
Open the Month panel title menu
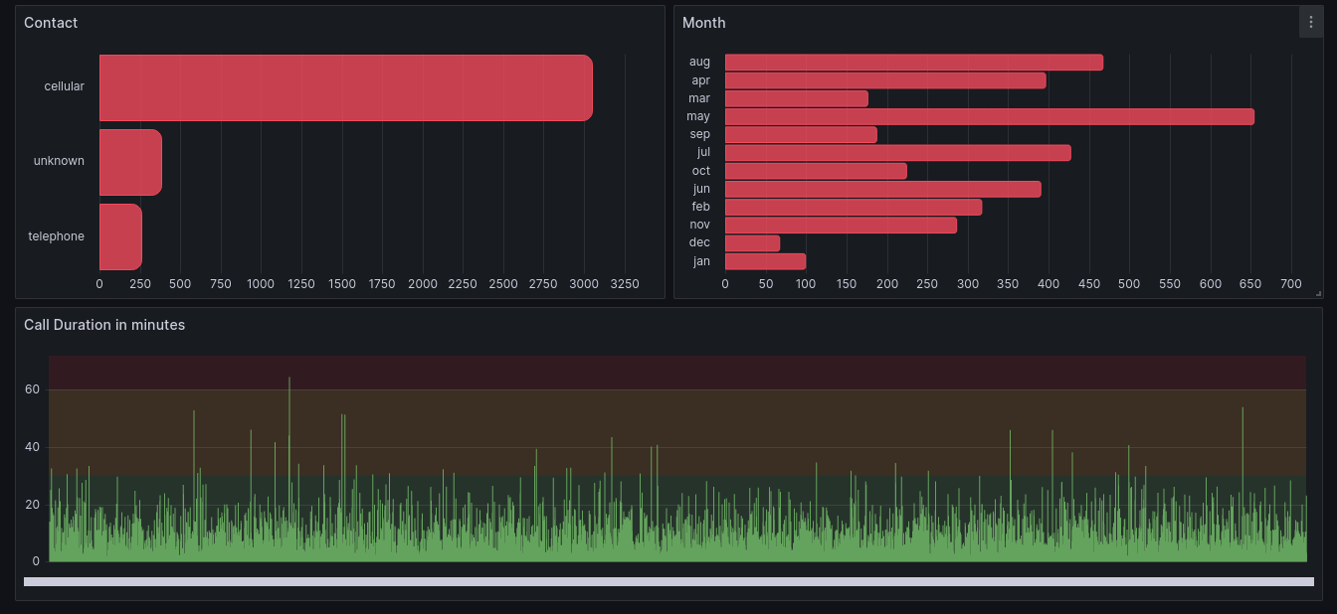point(703,22)
